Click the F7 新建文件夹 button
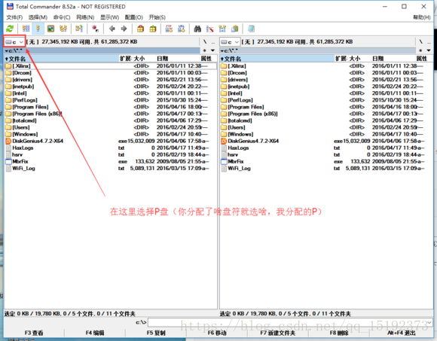 coord(278,333)
